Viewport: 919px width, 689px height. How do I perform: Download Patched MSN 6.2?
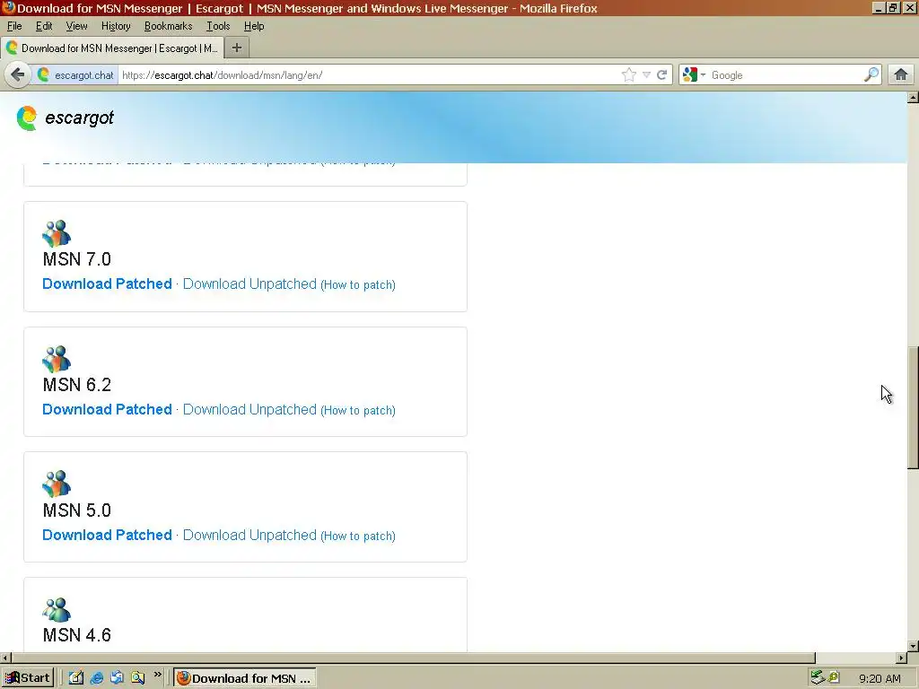click(x=108, y=409)
